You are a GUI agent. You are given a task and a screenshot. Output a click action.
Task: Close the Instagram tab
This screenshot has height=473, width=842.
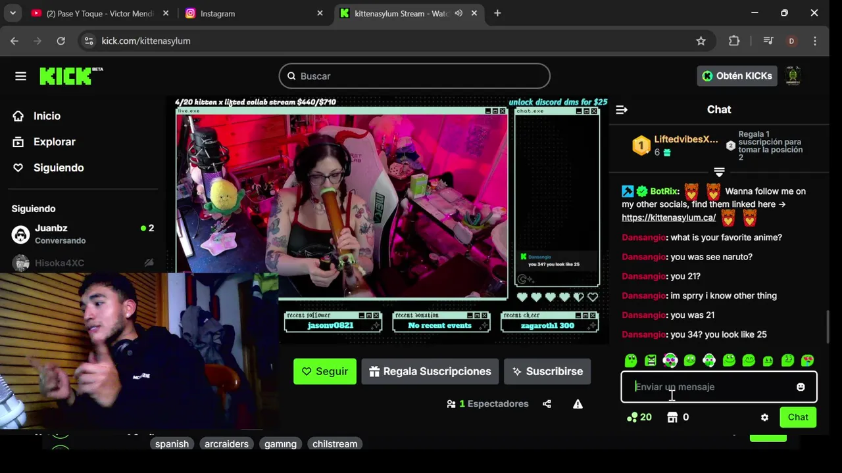[320, 13]
